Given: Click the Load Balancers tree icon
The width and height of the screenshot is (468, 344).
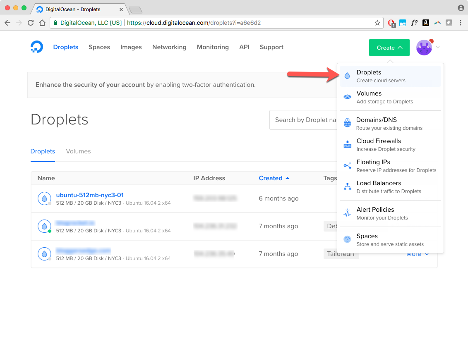Looking at the screenshot, I should tap(348, 186).
